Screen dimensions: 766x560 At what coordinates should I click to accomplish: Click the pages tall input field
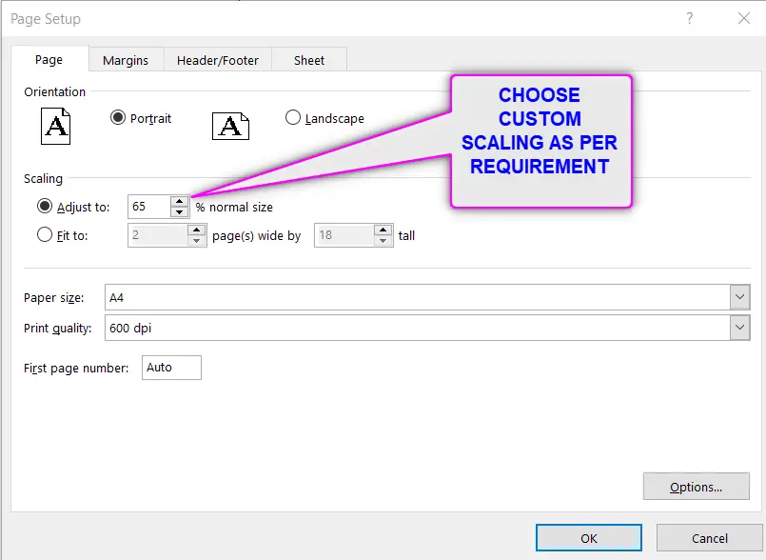tap(344, 235)
